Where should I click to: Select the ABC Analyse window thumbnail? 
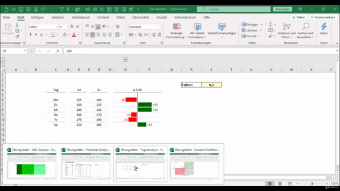32,164
